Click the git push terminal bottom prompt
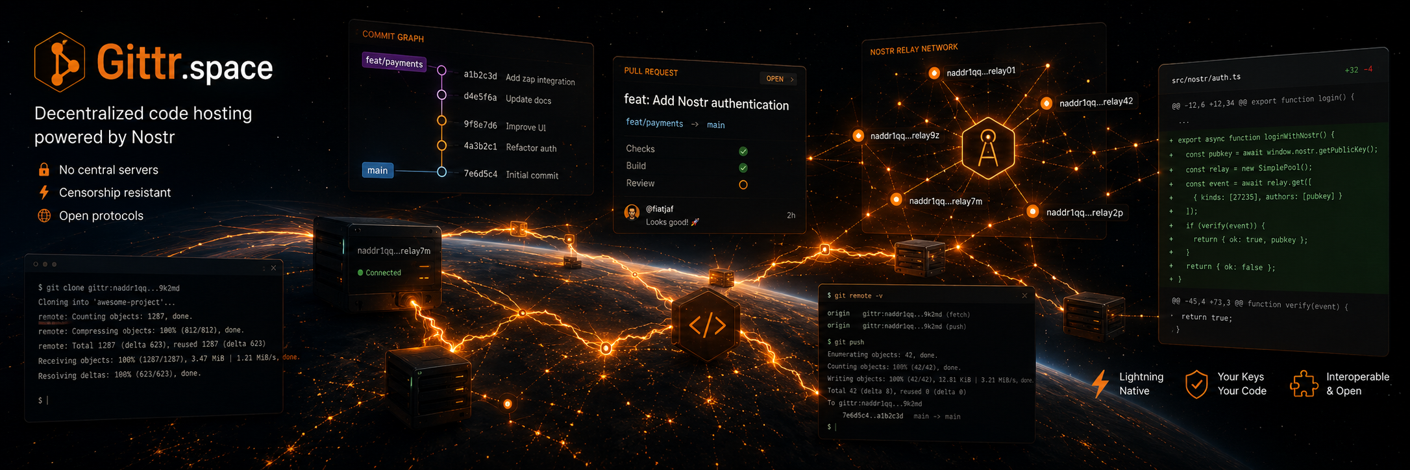 [x=832, y=427]
